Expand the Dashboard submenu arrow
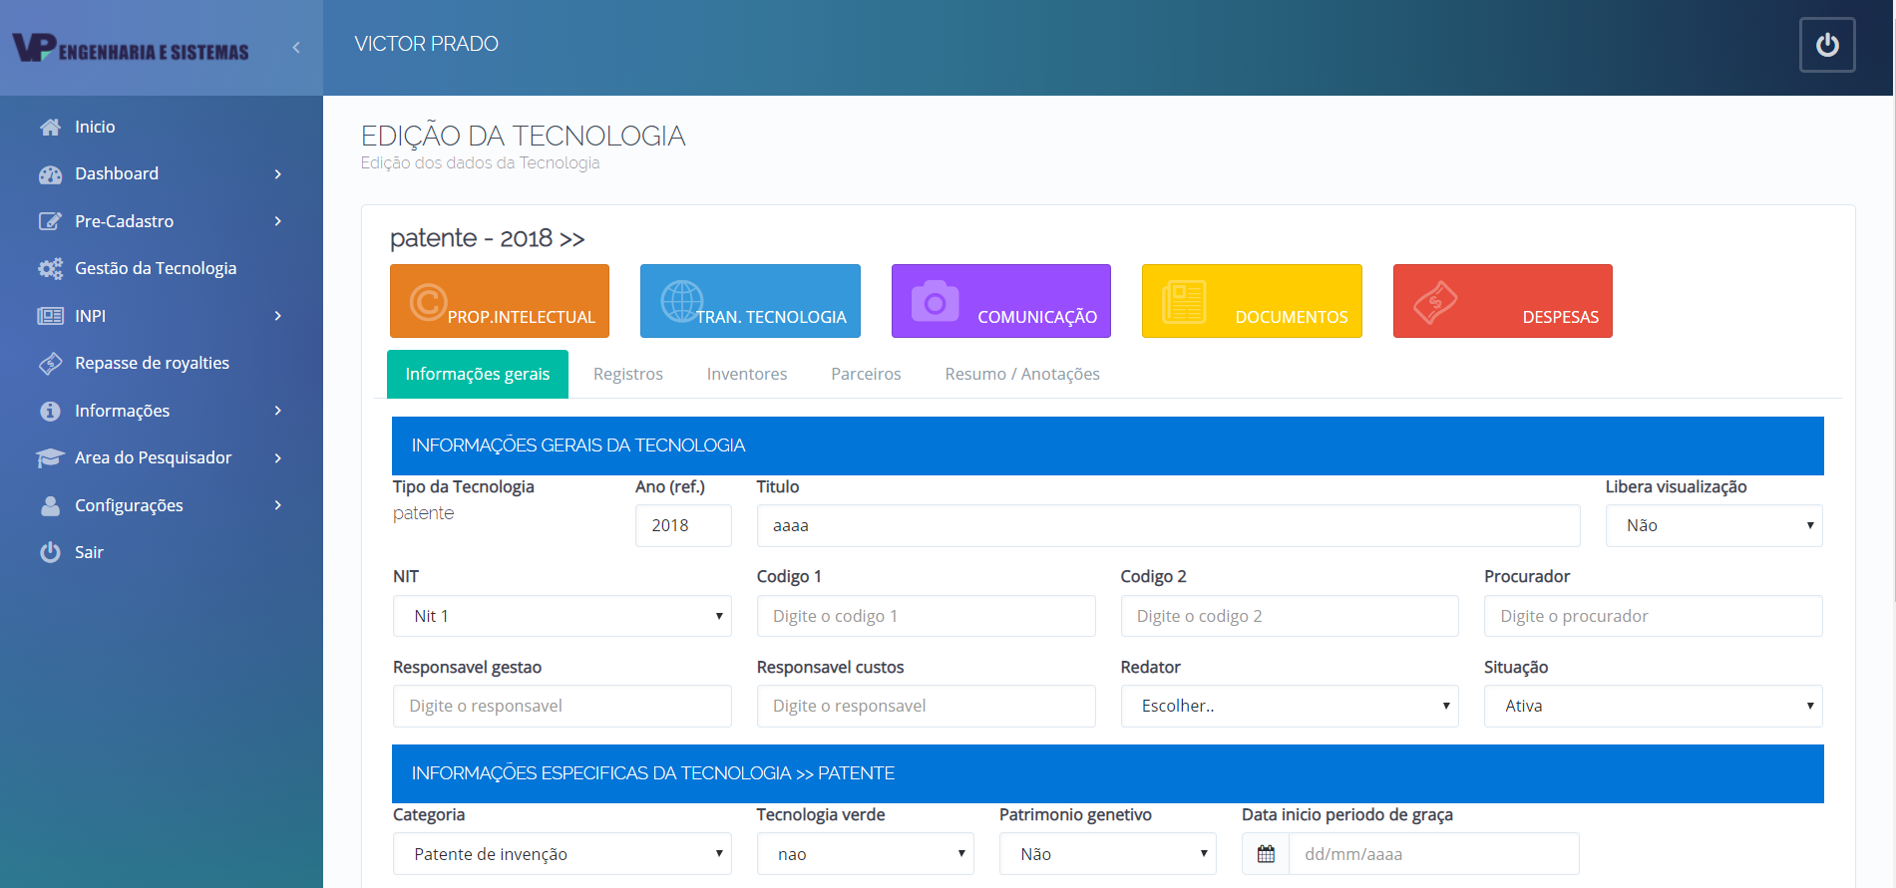The image size is (1896, 888). 278,174
